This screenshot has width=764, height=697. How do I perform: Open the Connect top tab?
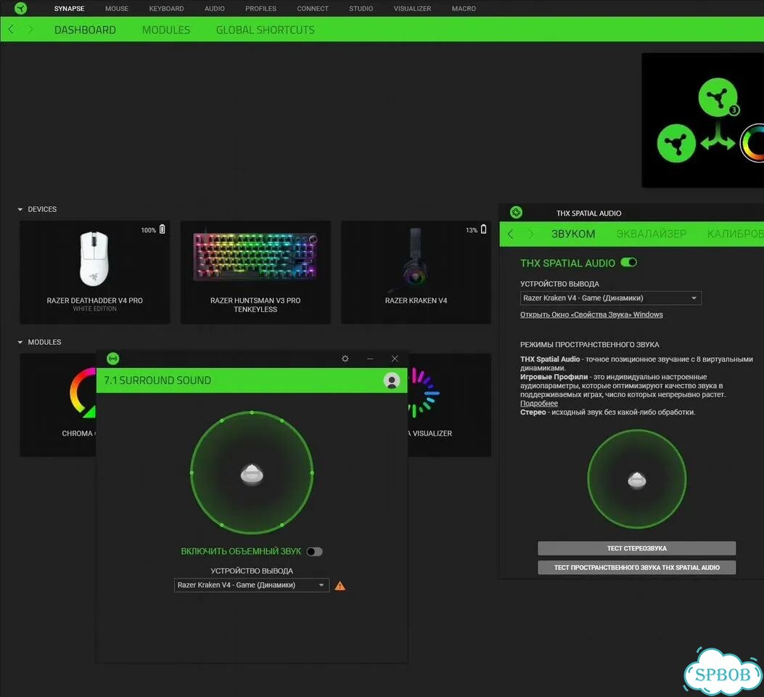pyautogui.click(x=312, y=8)
